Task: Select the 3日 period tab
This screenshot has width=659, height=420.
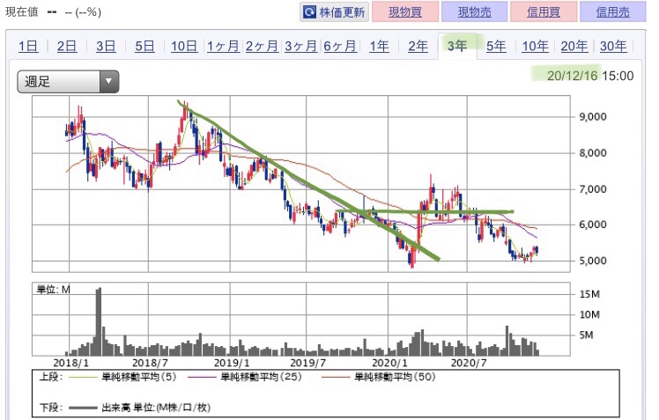Action: pos(106,46)
